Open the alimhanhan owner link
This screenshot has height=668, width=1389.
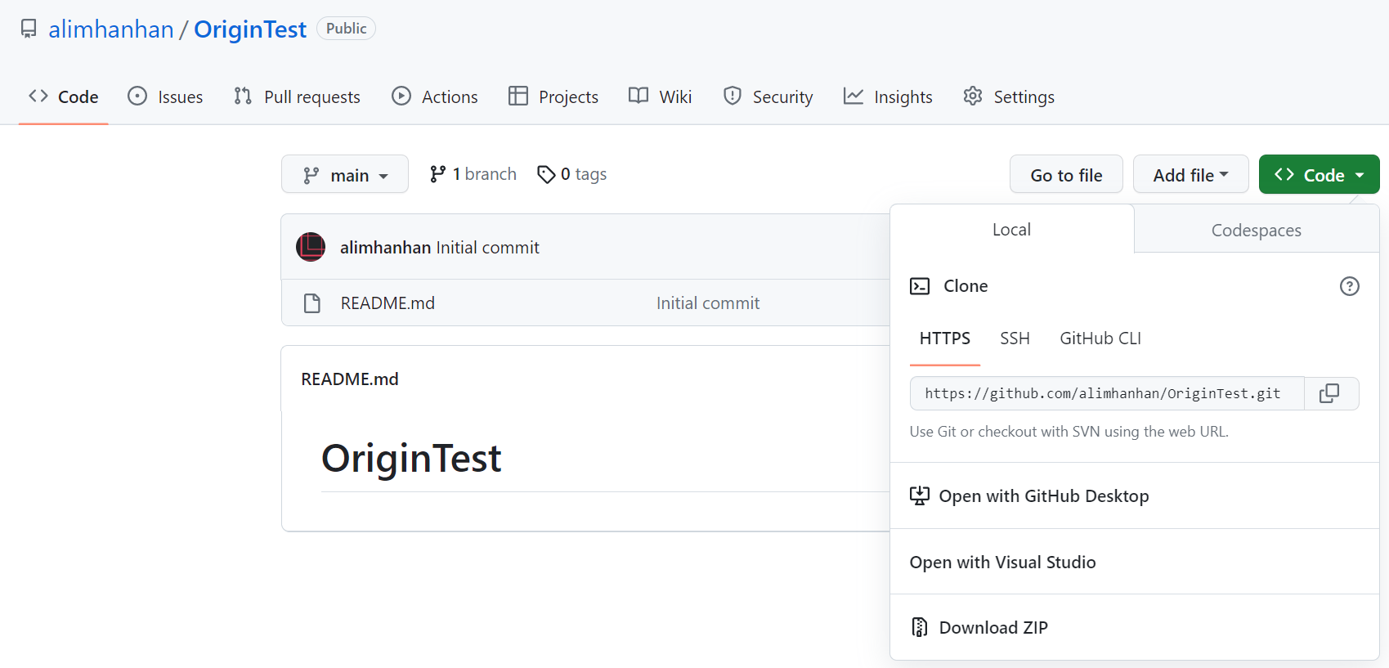pos(111,29)
